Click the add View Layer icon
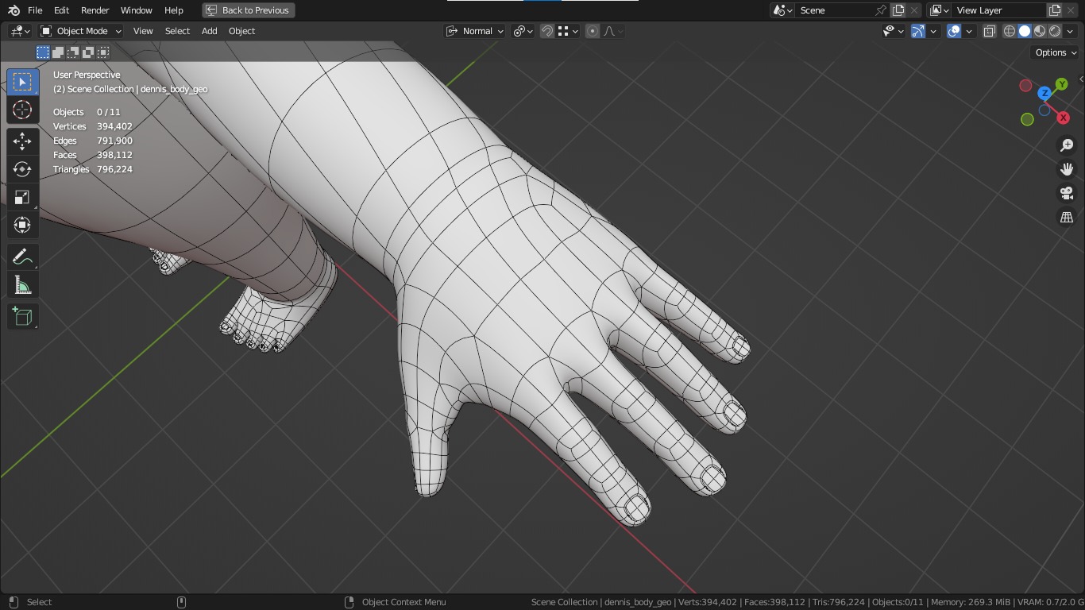This screenshot has height=610, width=1085. (x=1055, y=10)
